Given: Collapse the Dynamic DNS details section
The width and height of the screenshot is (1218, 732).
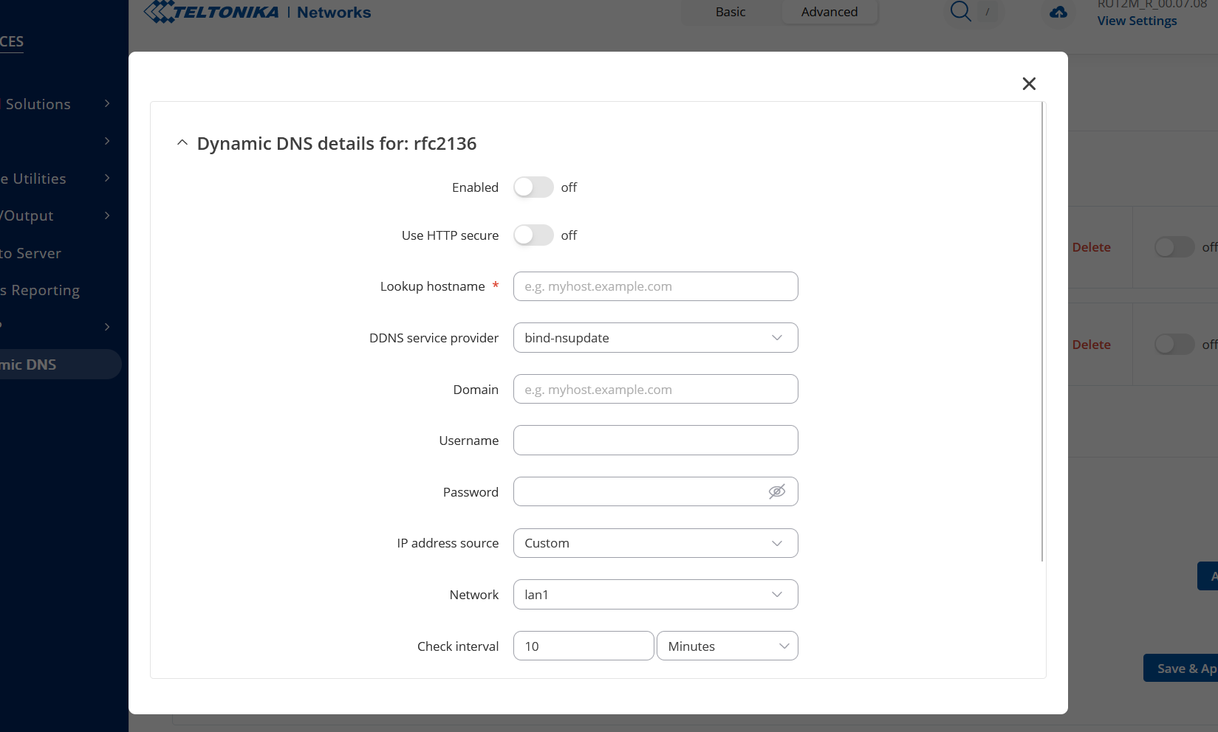Looking at the screenshot, I should tap(182, 143).
